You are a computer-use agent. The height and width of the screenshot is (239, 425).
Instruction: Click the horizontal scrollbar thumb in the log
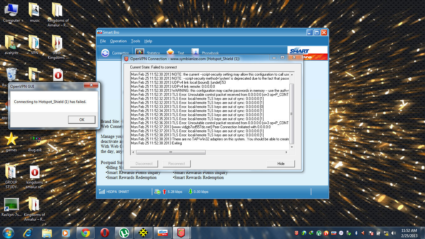tap(171, 152)
